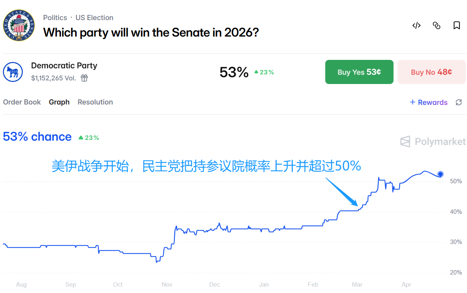Switch to the Graph tab
Image resolution: width=467 pixels, height=293 pixels.
(59, 102)
